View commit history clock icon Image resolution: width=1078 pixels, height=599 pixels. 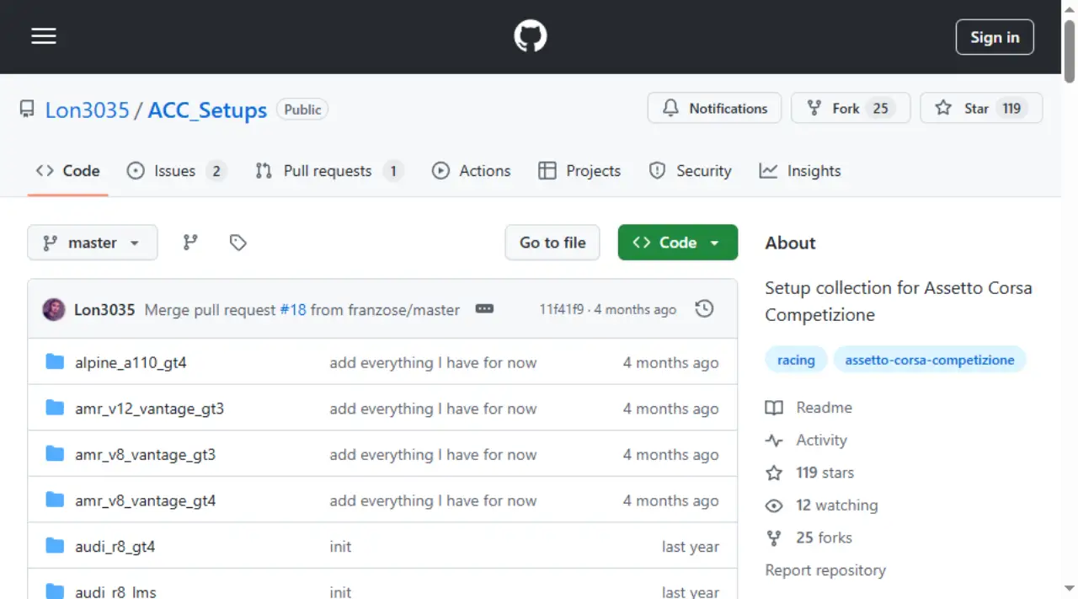pos(704,309)
